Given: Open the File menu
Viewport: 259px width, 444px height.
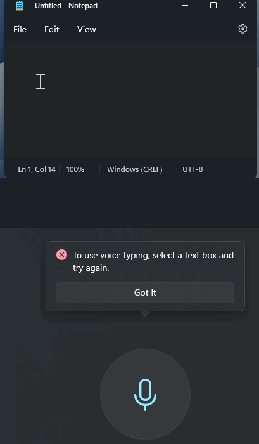Looking at the screenshot, I should pos(20,29).
